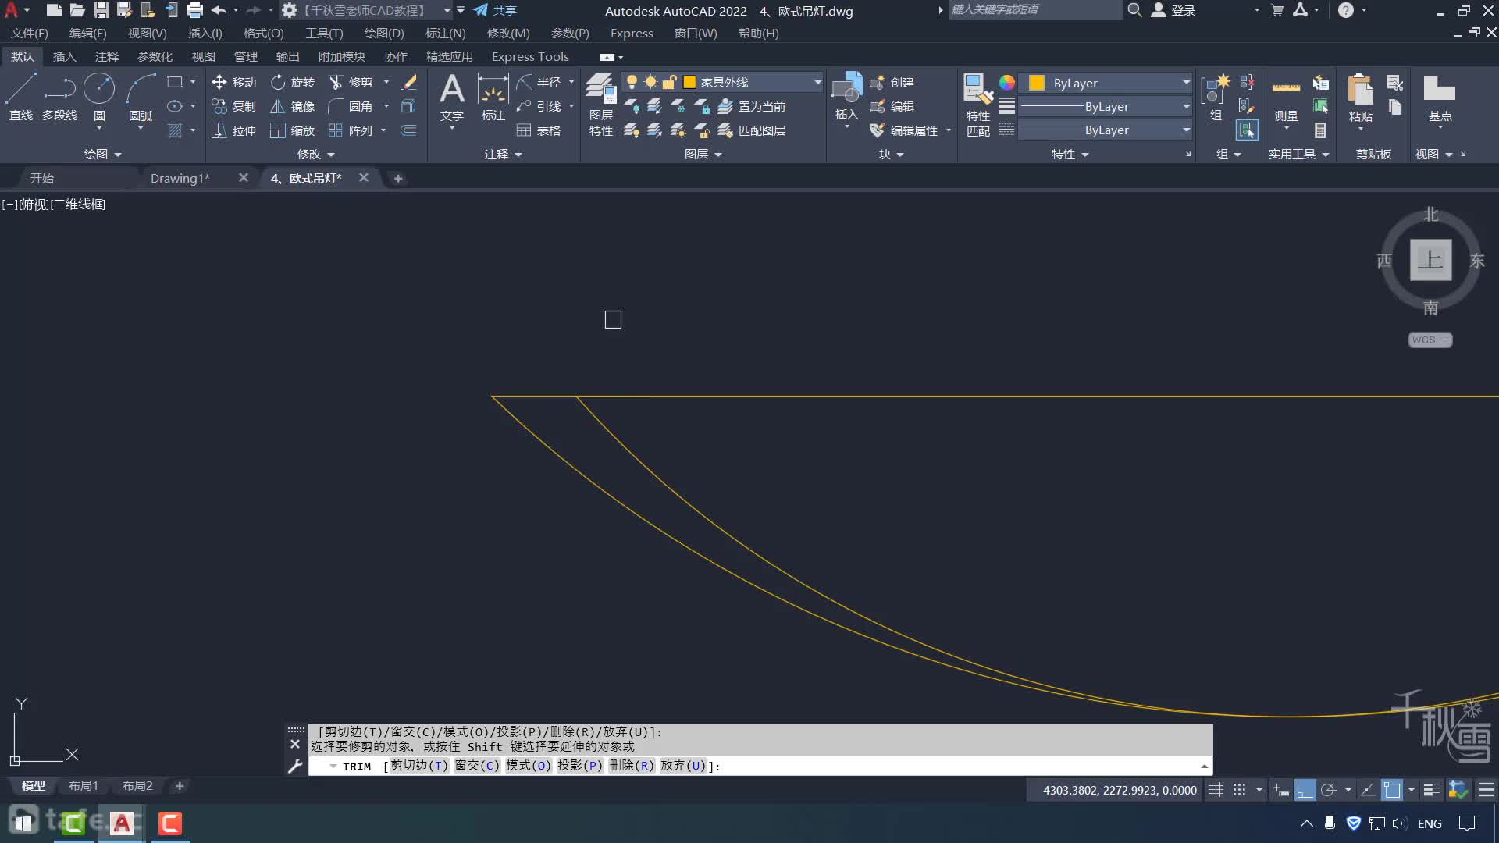Toggle grid display in status bar
The height and width of the screenshot is (843, 1499).
tap(1216, 790)
